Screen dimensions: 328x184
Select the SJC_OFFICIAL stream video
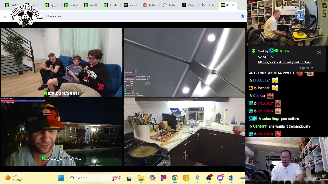(61, 132)
